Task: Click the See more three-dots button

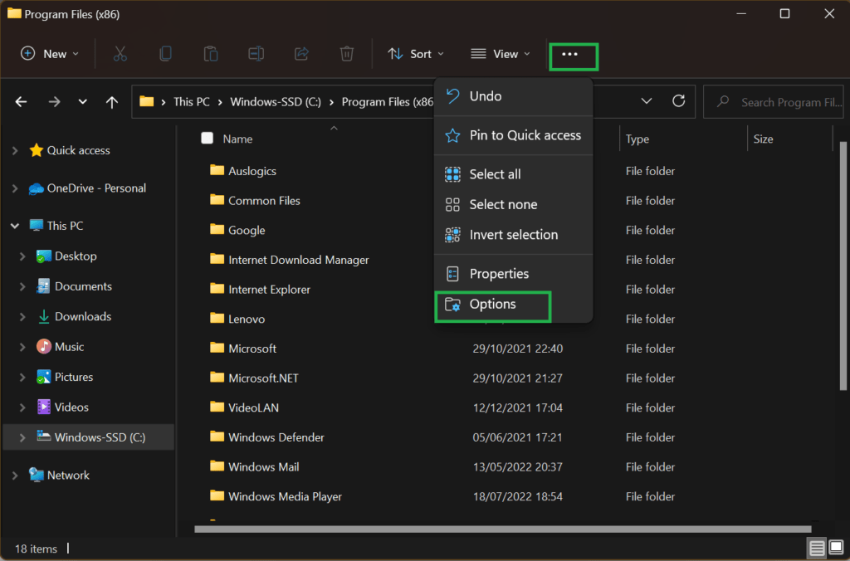Action: click(x=569, y=54)
